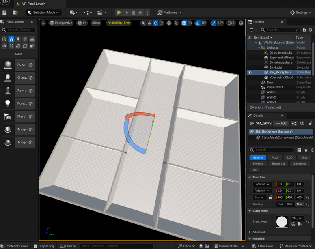Click the eject button in play controls
The height and width of the screenshot is (249, 315).
(x=140, y=13)
